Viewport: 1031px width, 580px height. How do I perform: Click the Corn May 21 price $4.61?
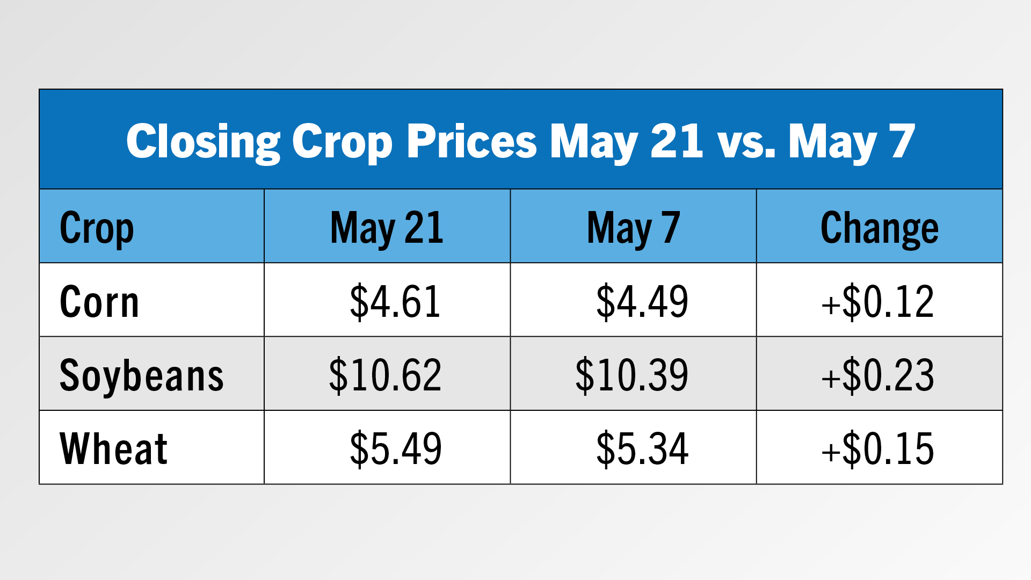click(x=395, y=301)
